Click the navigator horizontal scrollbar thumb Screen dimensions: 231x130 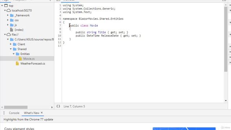click(x=16, y=107)
